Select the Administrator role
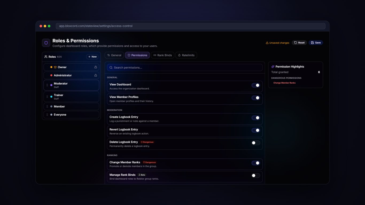 click(x=71, y=75)
